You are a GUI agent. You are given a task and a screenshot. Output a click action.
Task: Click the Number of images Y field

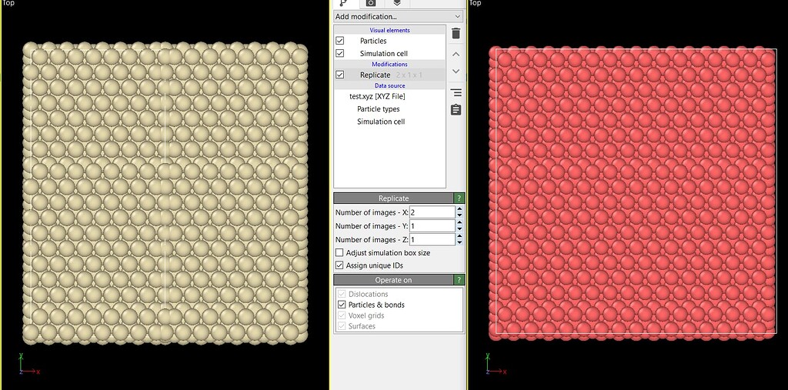click(x=432, y=226)
